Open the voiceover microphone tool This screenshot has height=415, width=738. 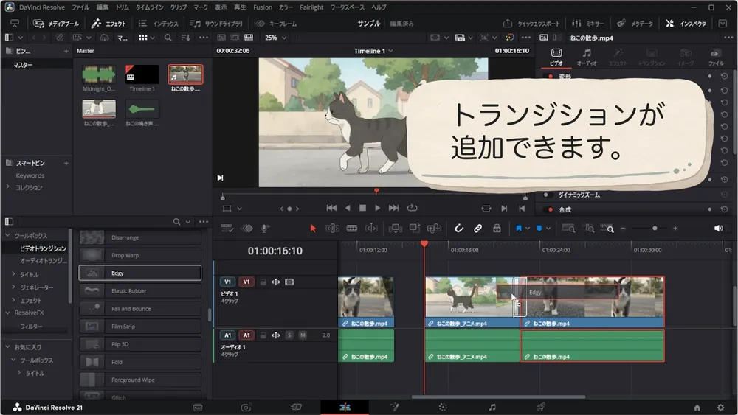click(265, 229)
